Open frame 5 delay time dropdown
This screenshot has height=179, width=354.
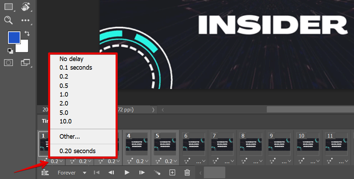coord(169,161)
